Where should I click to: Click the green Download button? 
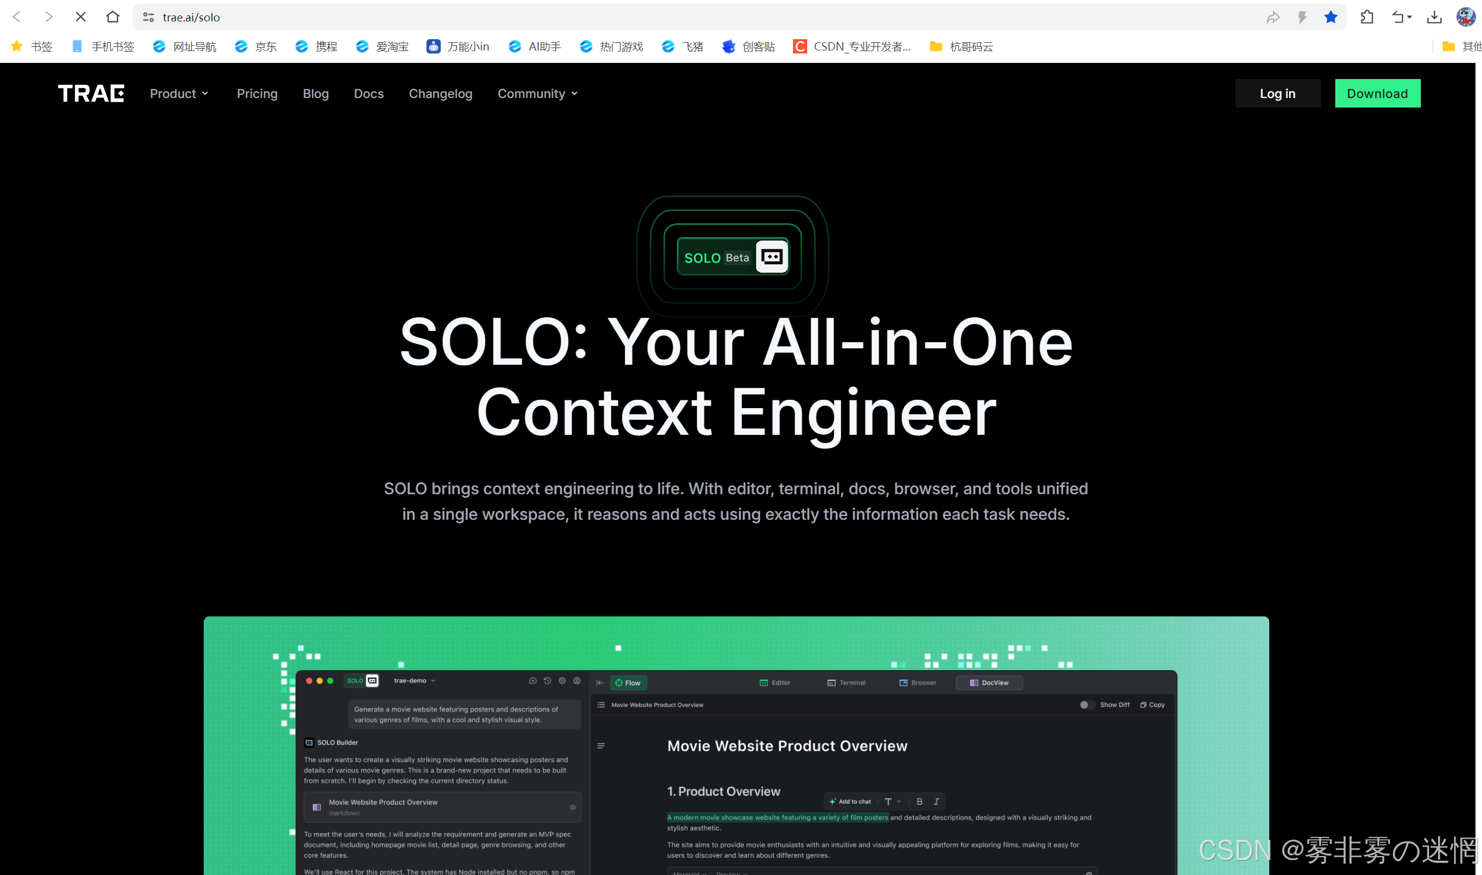point(1377,93)
